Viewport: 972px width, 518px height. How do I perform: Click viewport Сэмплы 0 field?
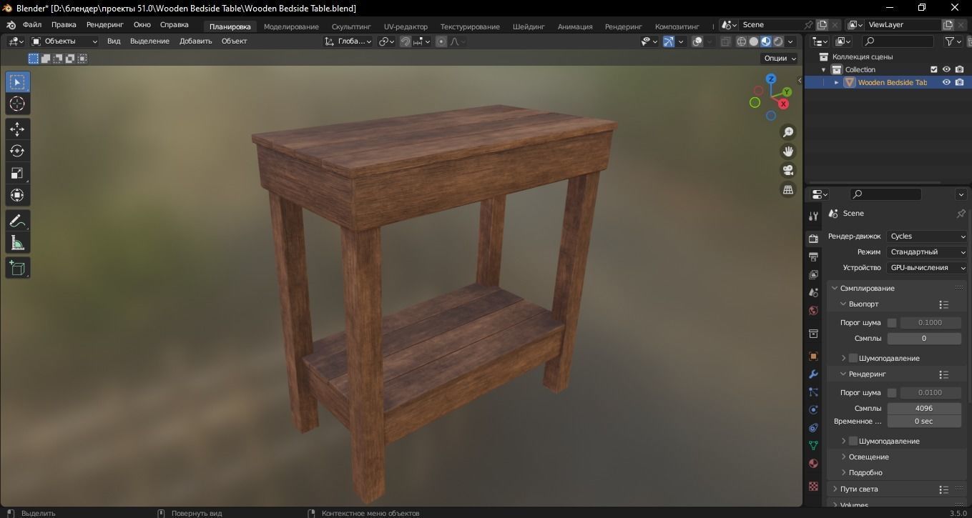tap(924, 339)
